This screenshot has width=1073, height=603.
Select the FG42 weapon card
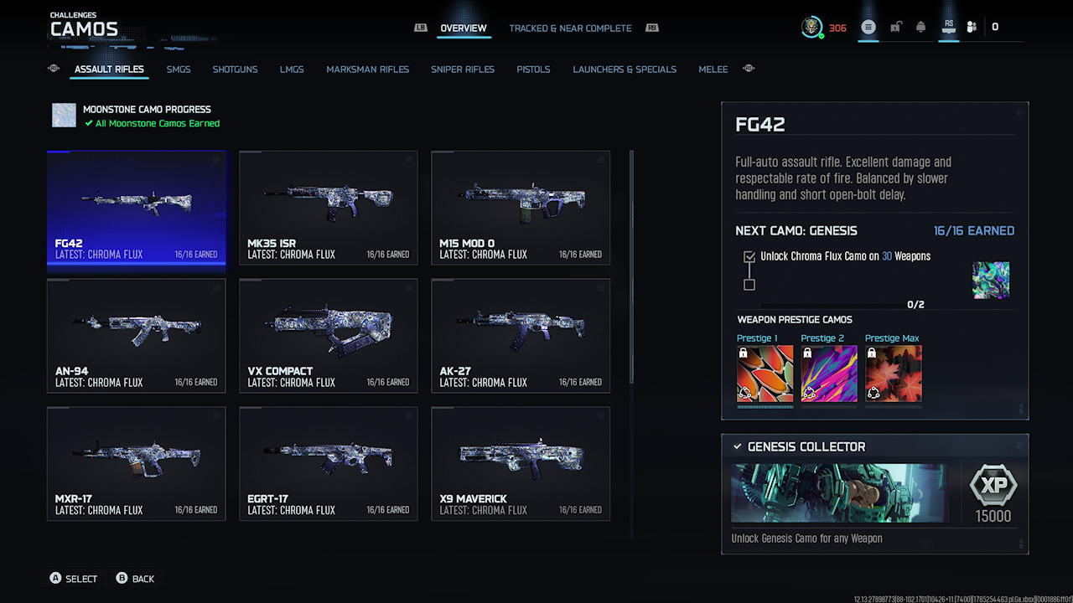click(x=137, y=209)
